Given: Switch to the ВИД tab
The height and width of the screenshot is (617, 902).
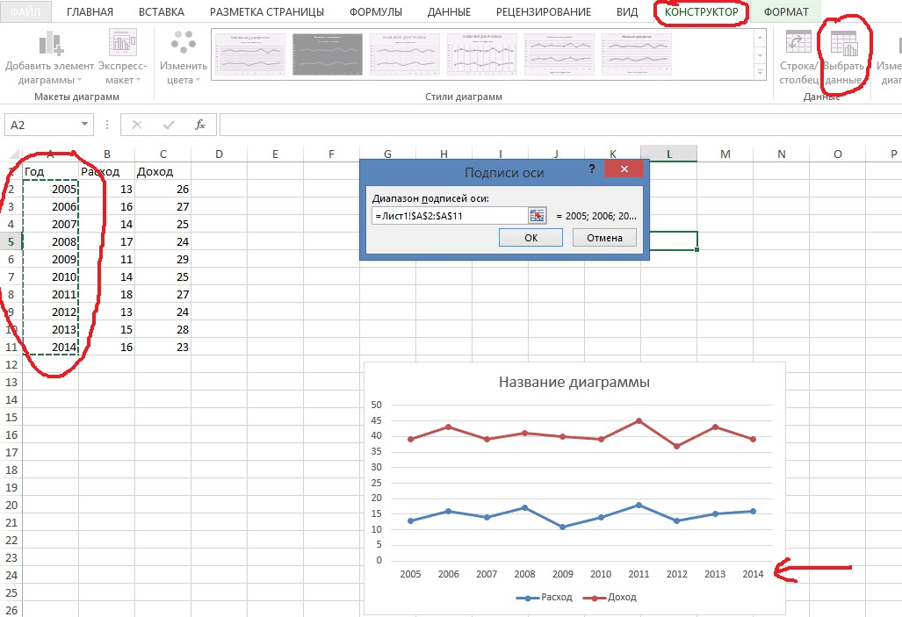Looking at the screenshot, I should tap(626, 11).
